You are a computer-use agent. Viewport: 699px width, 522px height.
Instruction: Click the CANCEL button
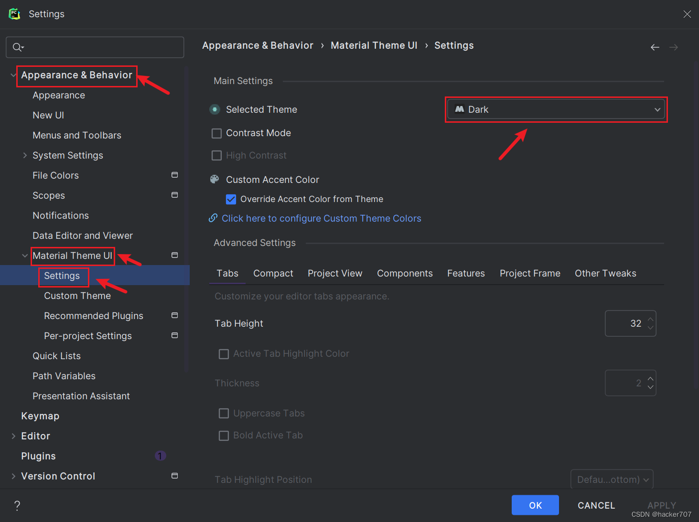596,505
